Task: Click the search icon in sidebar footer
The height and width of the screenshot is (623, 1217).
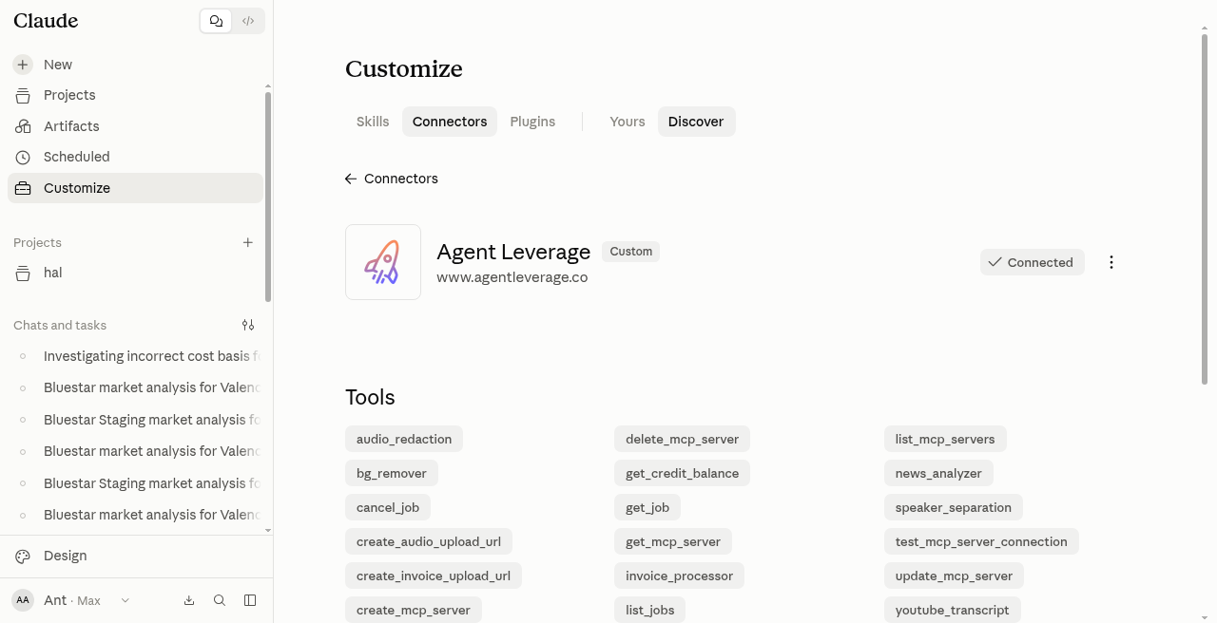Action: coord(220,600)
